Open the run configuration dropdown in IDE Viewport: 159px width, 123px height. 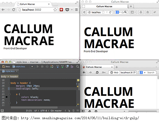pyautogui.click(x=32, y=67)
